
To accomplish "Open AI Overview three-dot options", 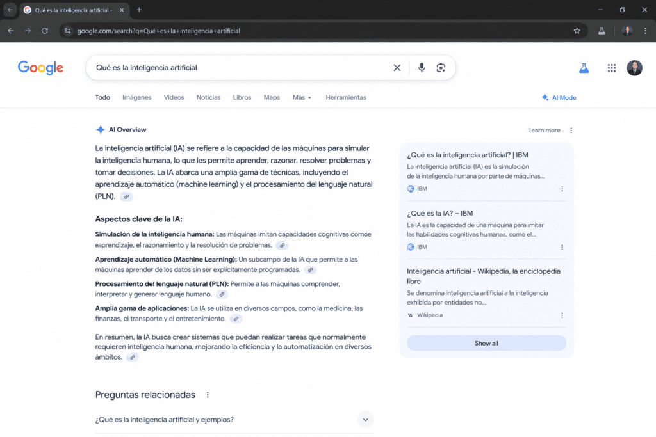I will [x=571, y=131].
